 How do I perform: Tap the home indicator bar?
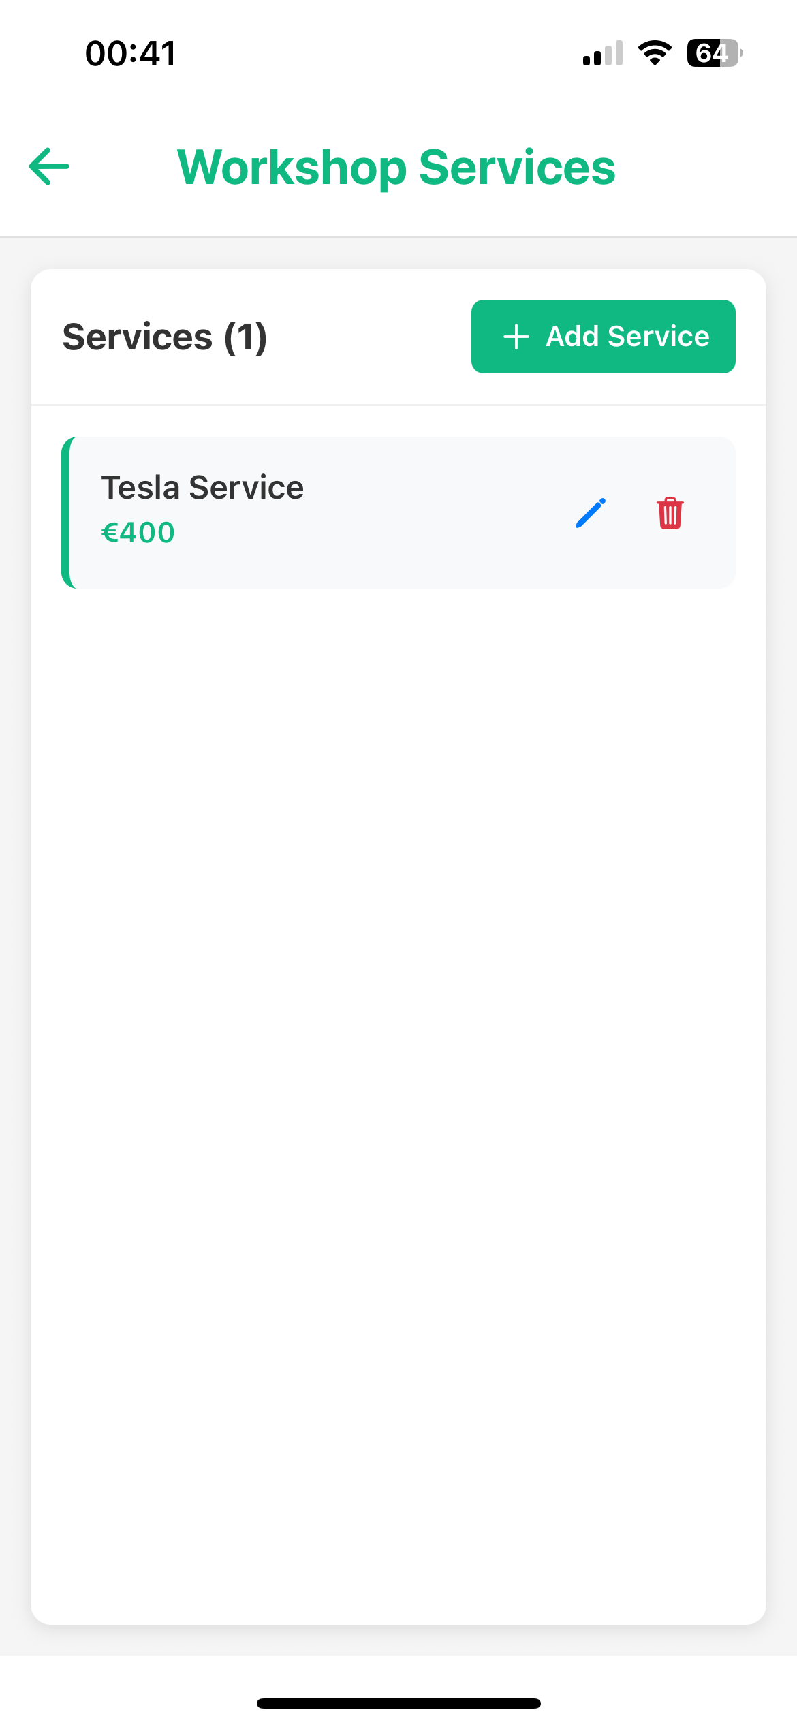click(398, 1703)
